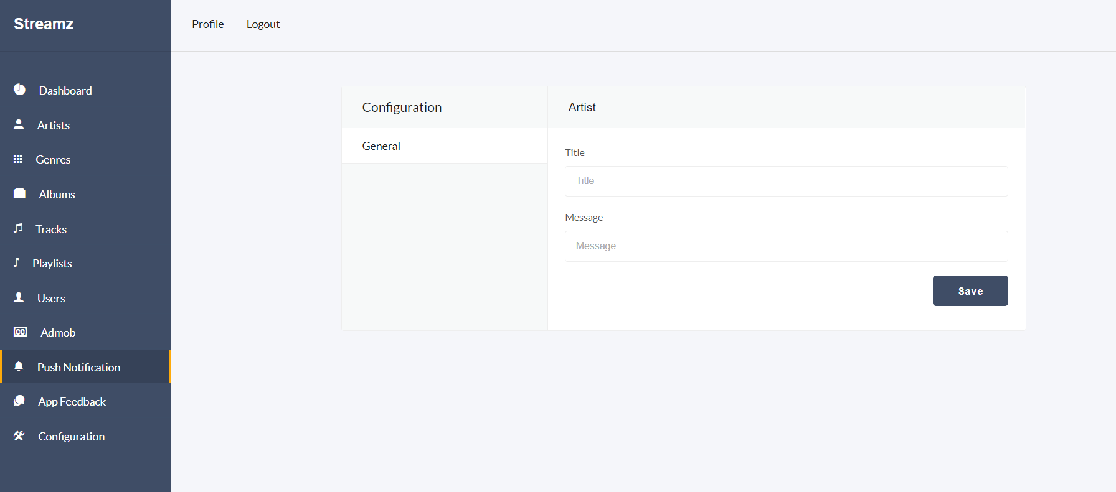Click the Streamz logo title

(x=44, y=24)
